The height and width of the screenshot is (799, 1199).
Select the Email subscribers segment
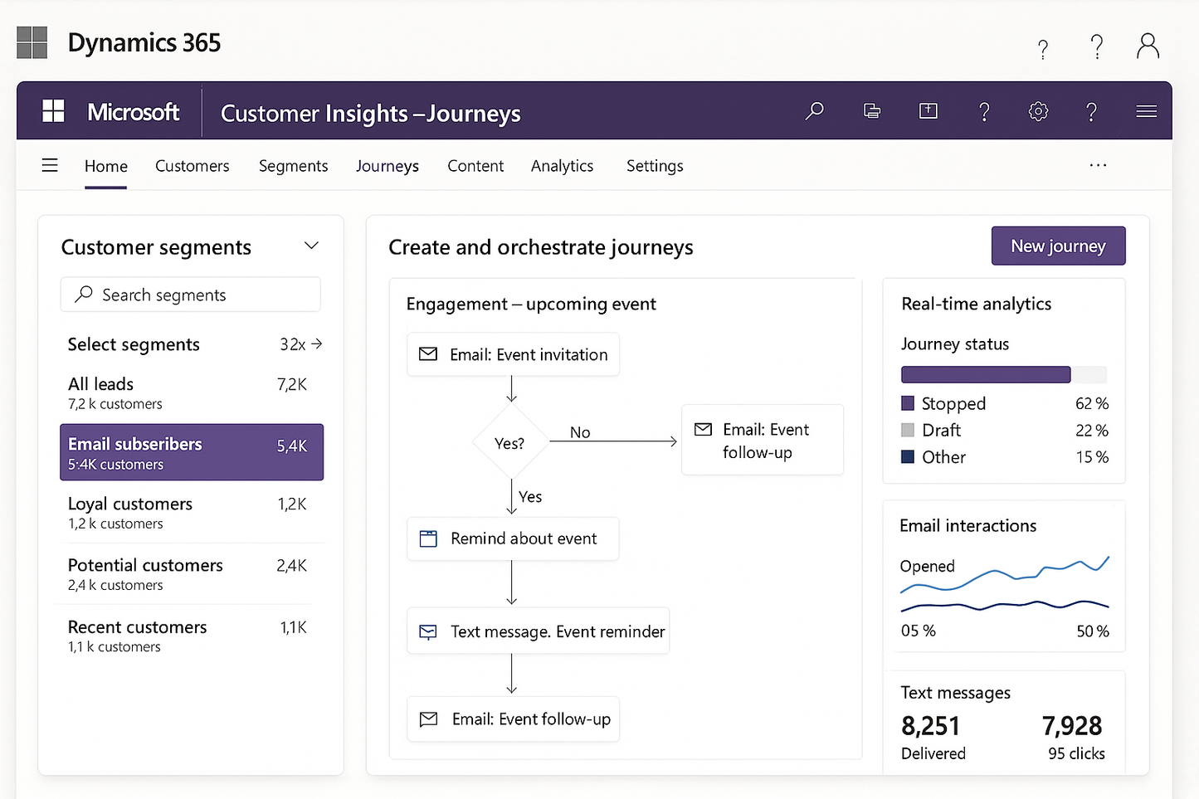[x=191, y=452]
